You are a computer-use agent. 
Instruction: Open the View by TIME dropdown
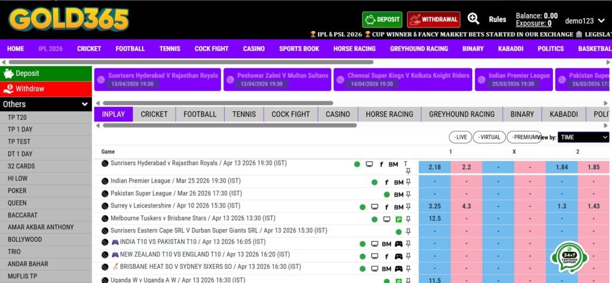coord(583,137)
